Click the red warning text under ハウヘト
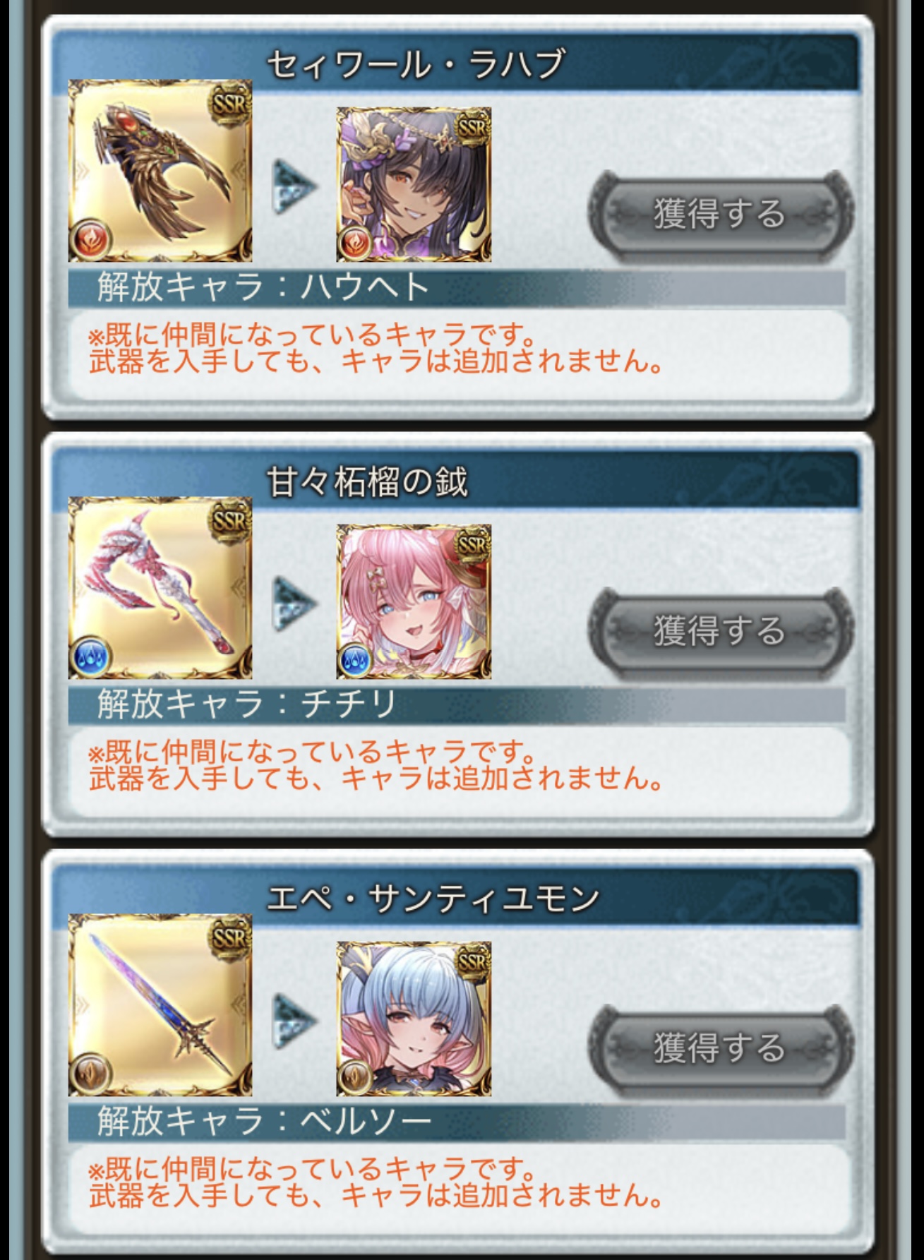The height and width of the screenshot is (1260, 924). pyautogui.click(x=376, y=348)
